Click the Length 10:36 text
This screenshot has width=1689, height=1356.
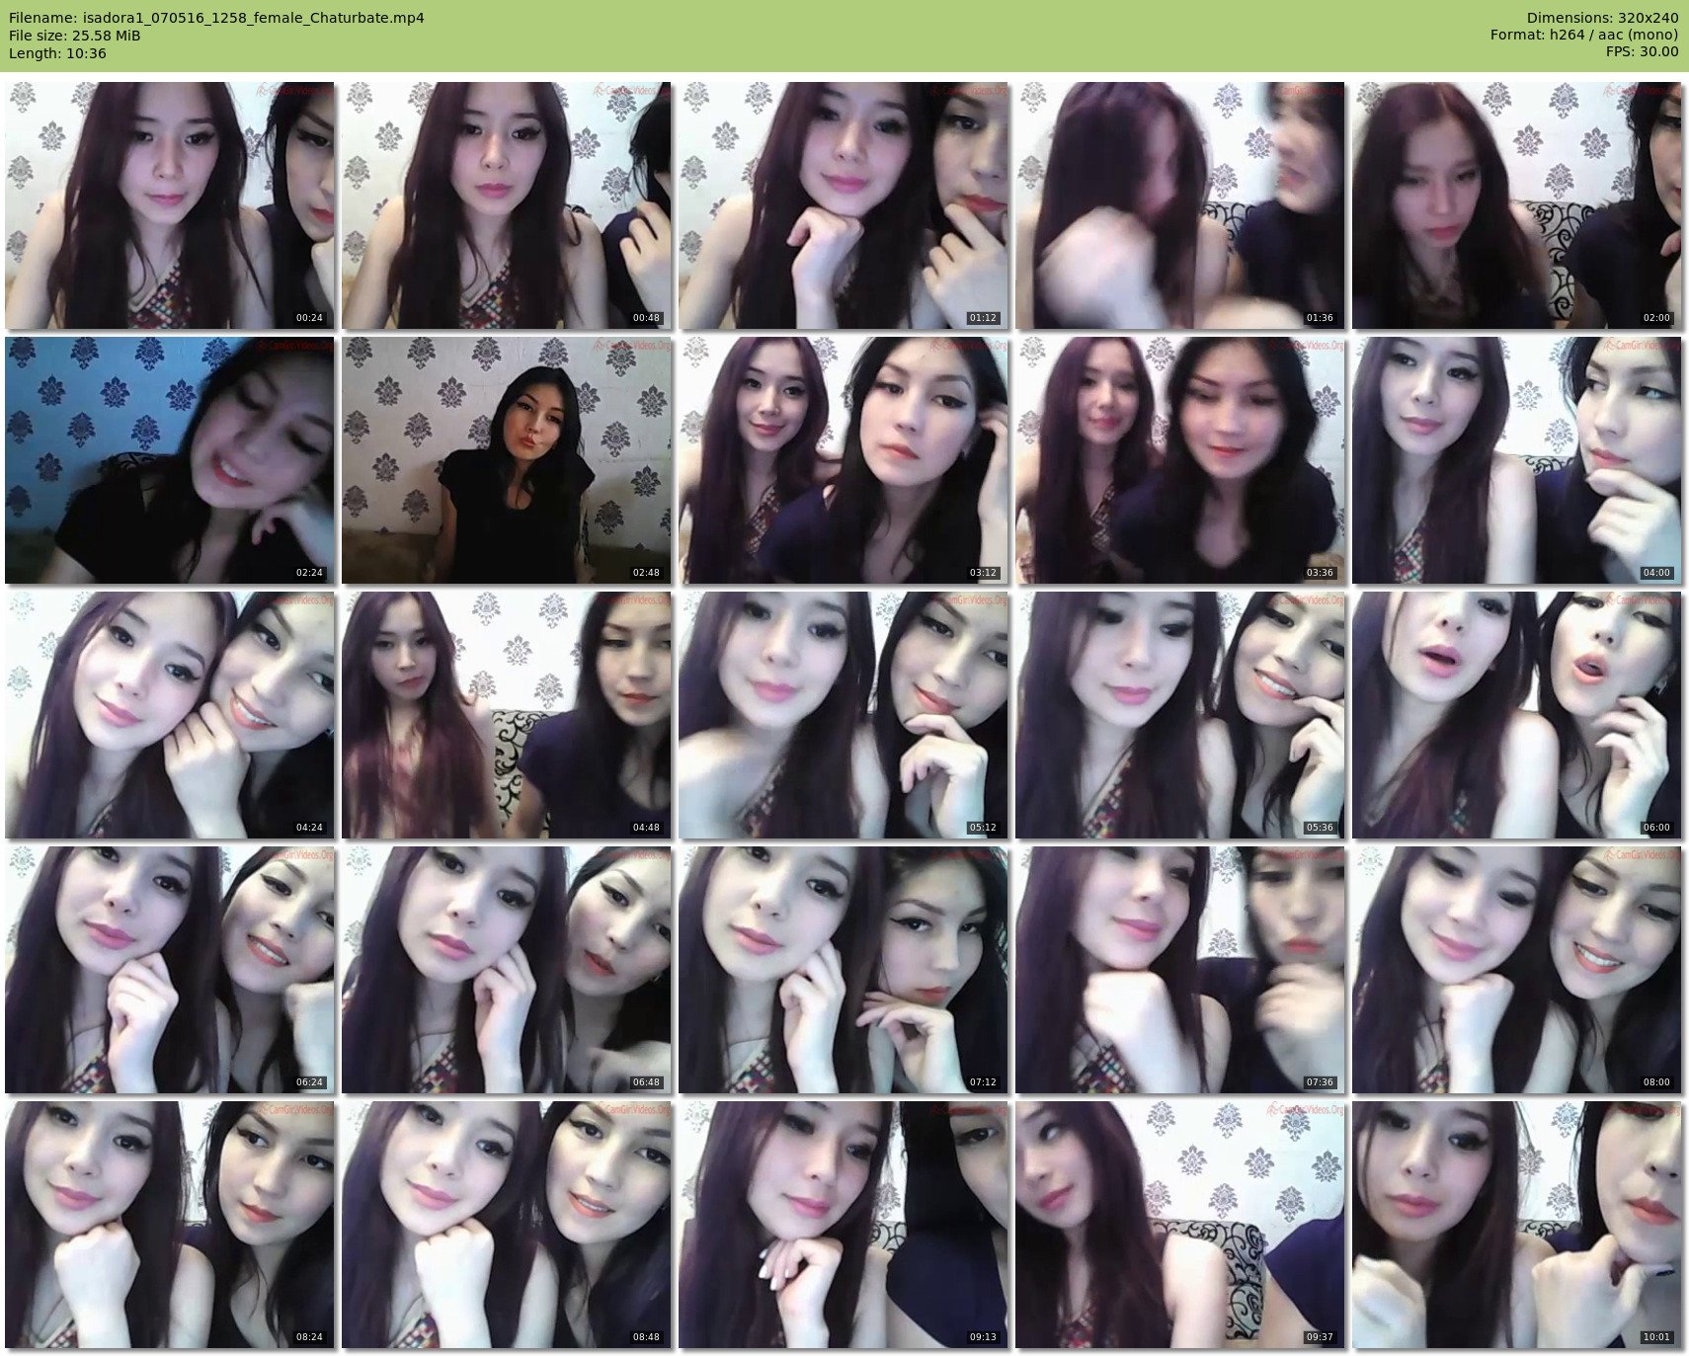(57, 53)
